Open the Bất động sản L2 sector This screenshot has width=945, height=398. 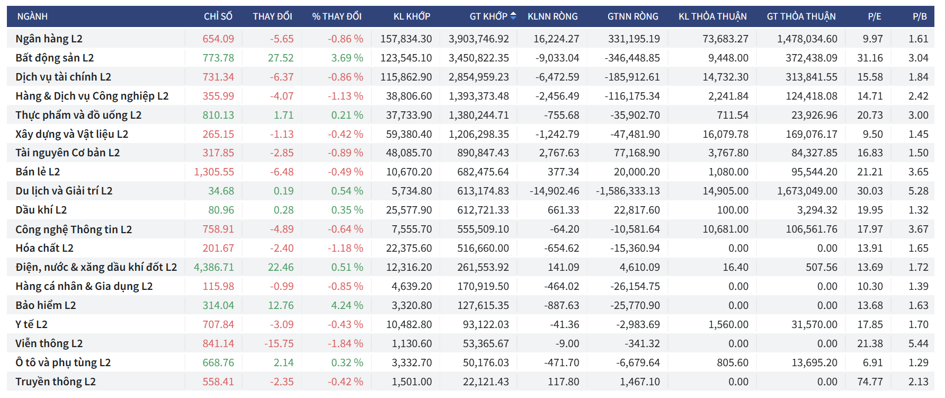55,58
